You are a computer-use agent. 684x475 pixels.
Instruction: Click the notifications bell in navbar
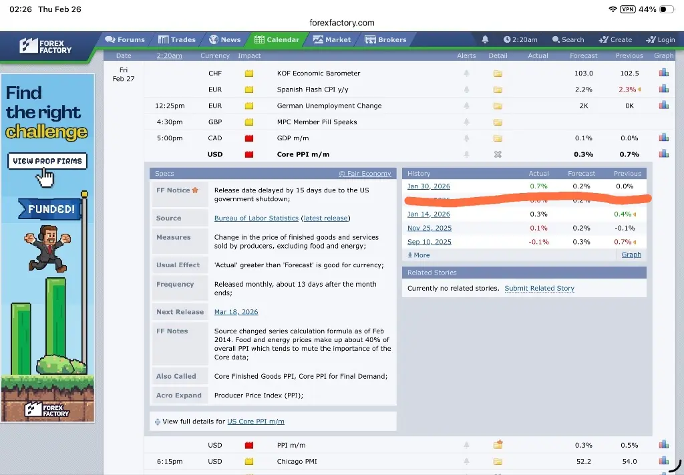coord(485,39)
